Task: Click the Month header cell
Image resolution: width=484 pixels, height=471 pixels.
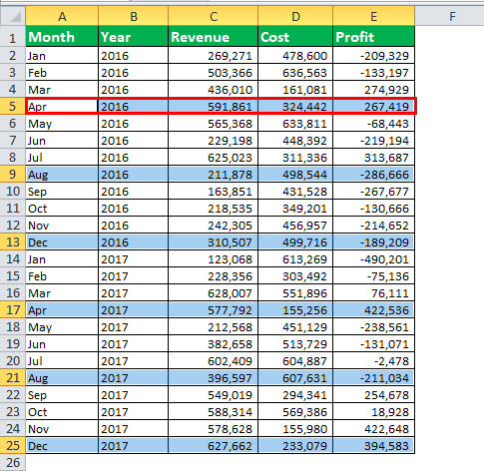Action: (x=62, y=37)
